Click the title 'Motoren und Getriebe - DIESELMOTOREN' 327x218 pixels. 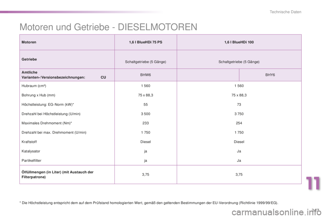[108, 27]
